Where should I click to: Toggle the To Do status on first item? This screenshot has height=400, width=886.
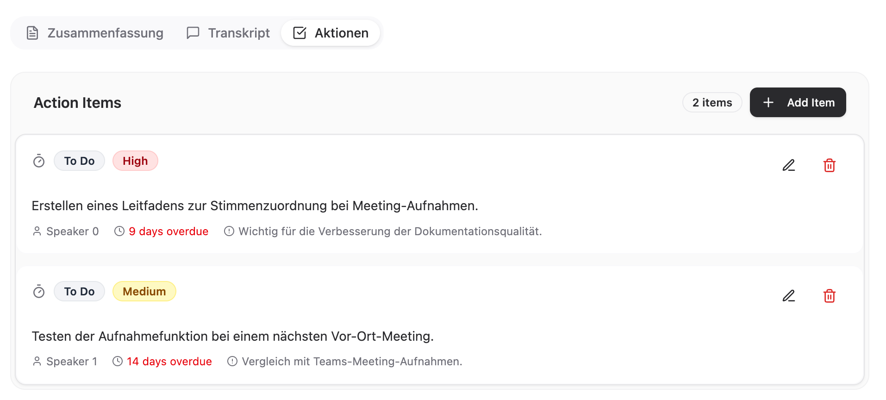(x=79, y=161)
